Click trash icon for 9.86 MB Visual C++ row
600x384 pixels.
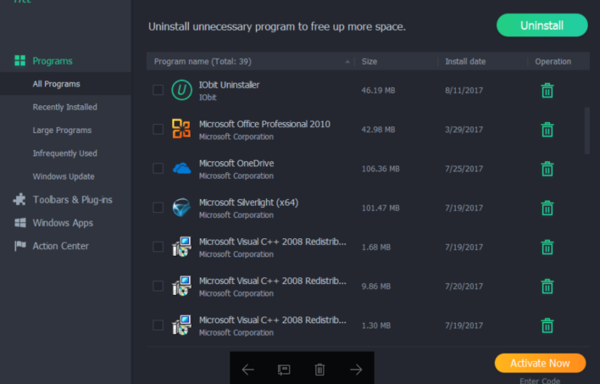pyautogui.click(x=547, y=287)
